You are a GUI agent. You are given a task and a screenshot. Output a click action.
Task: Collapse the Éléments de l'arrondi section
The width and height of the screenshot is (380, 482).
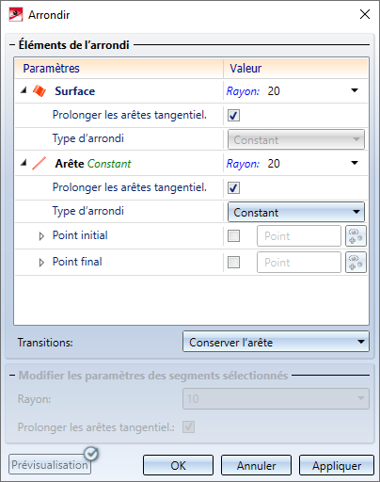12,45
